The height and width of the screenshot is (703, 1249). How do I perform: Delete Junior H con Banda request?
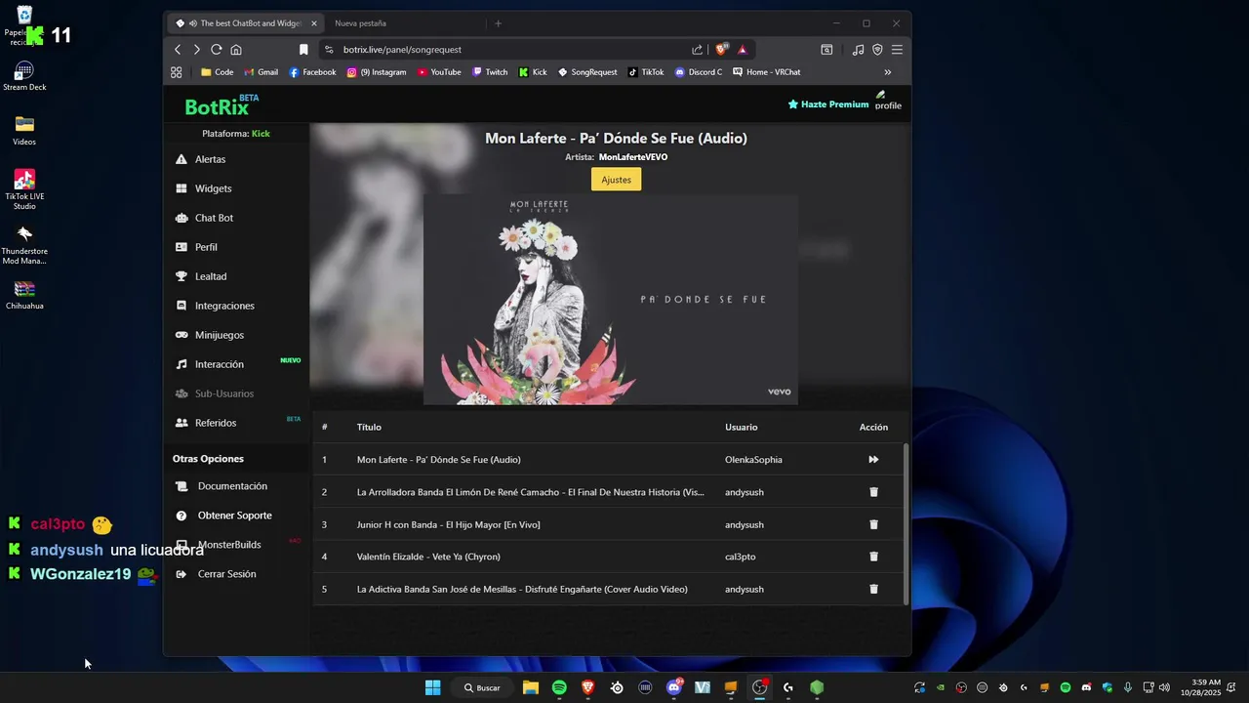(x=873, y=524)
